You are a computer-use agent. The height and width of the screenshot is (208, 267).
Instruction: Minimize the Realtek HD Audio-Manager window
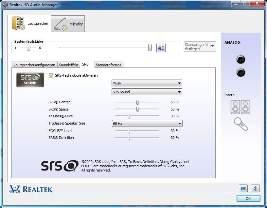tap(236, 3)
